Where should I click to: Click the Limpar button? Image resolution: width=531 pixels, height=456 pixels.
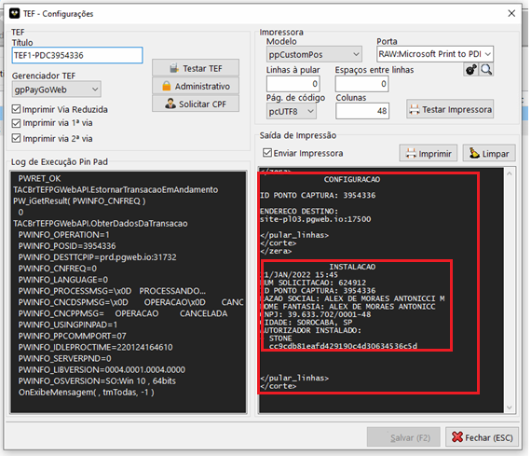click(x=489, y=154)
